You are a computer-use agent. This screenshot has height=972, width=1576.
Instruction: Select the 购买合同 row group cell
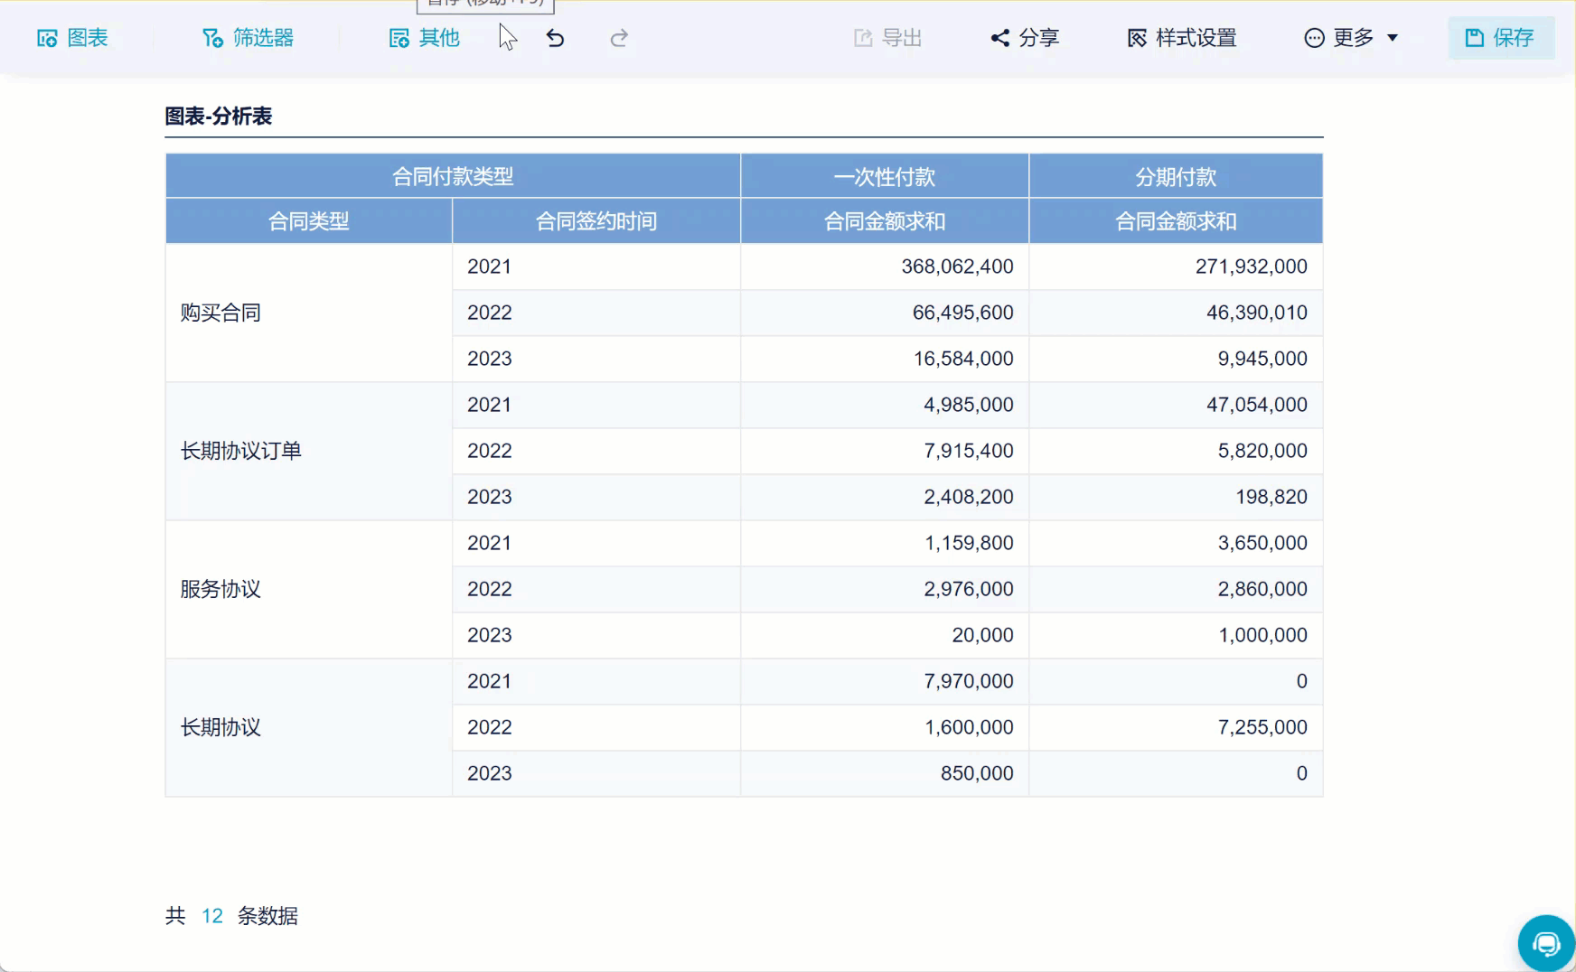[x=220, y=313]
